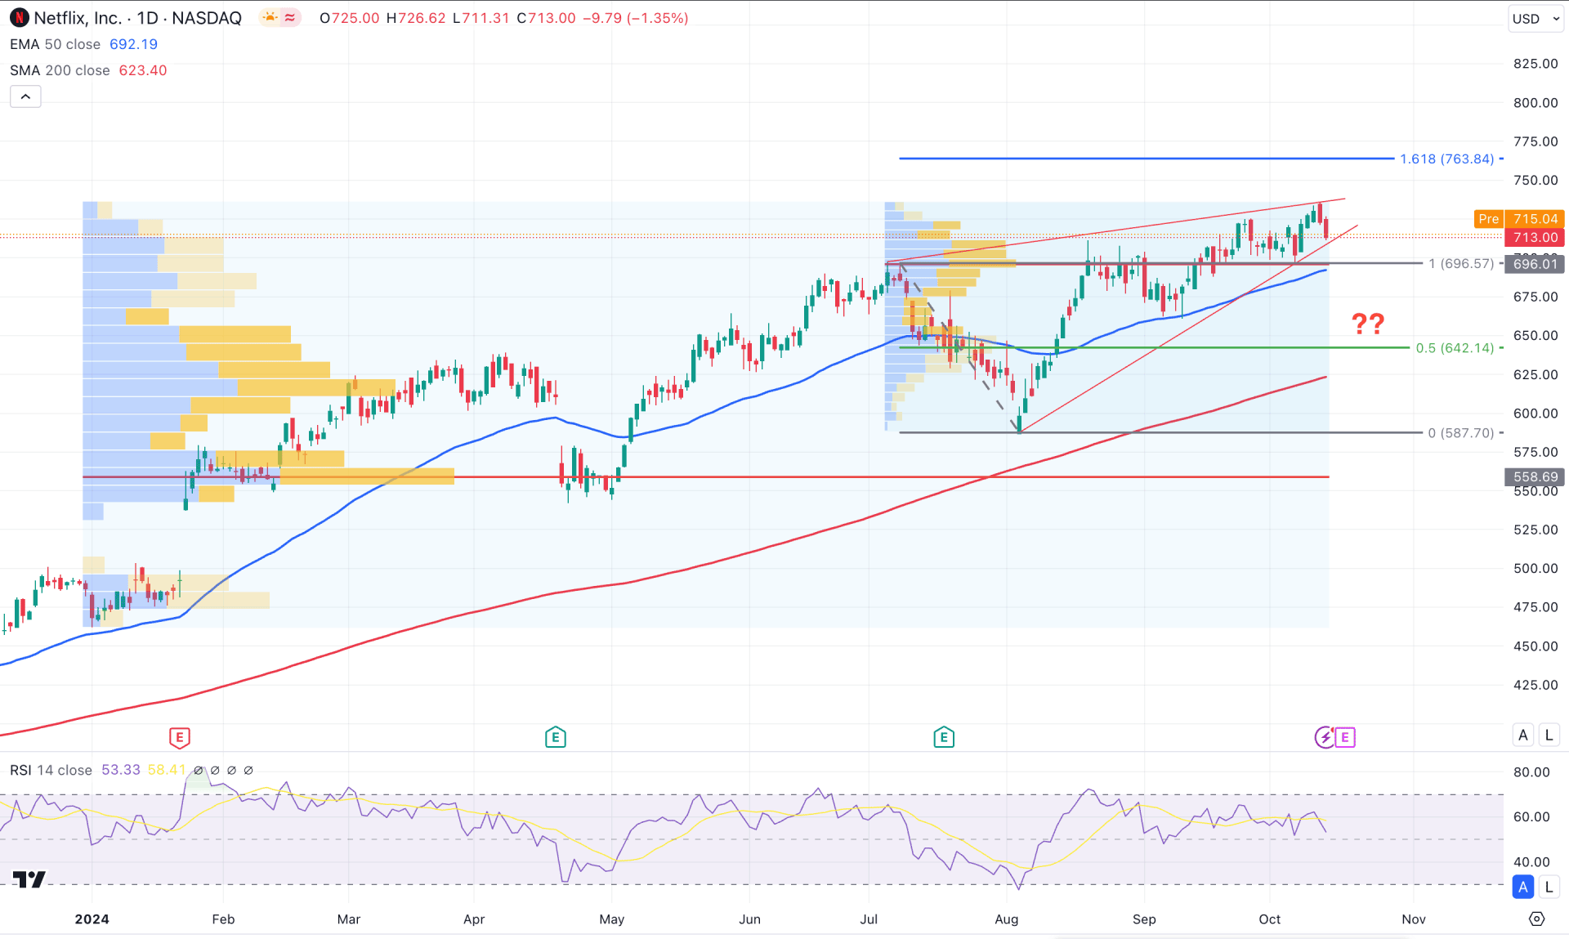The image size is (1569, 939).
Task: Click the Jun time axis label
Action: click(749, 919)
